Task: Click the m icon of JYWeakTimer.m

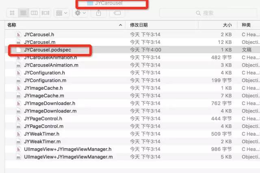Action: coord(18,141)
